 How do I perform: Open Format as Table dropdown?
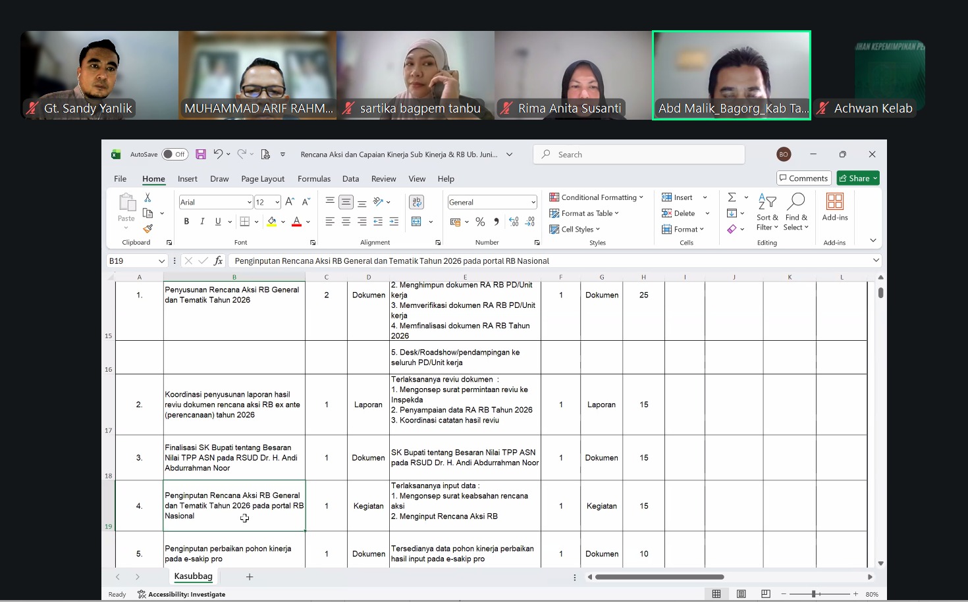(x=584, y=213)
